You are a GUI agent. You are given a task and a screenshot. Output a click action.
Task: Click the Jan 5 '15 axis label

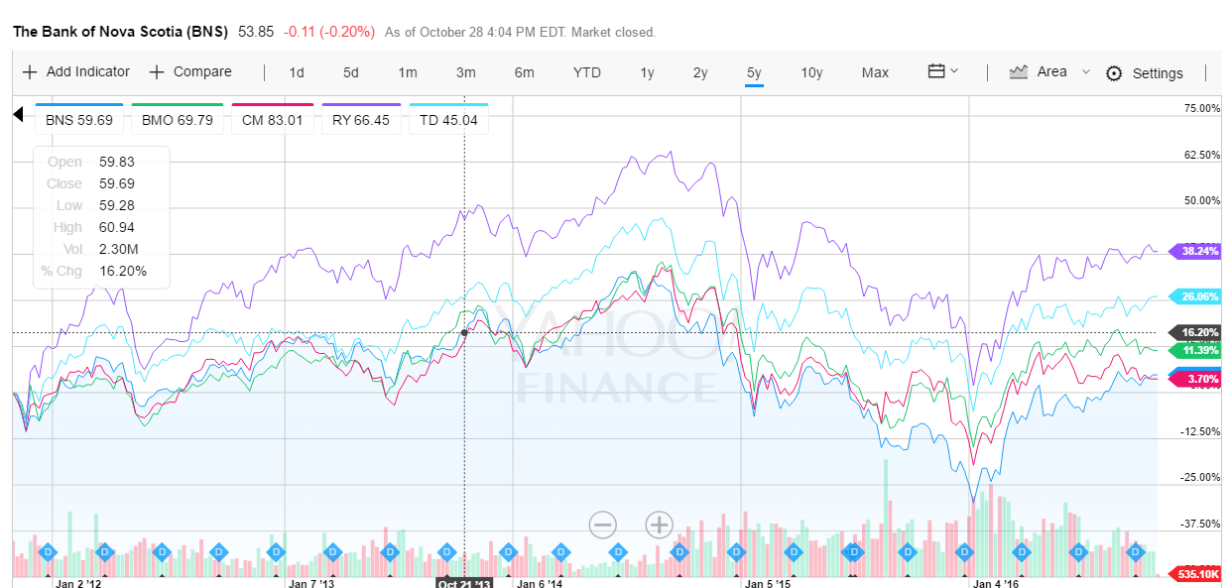[x=770, y=583]
